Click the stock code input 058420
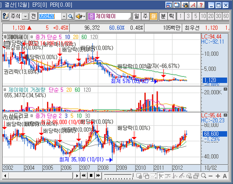This screenshot has width=233, height=184. (x=50, y=16)
